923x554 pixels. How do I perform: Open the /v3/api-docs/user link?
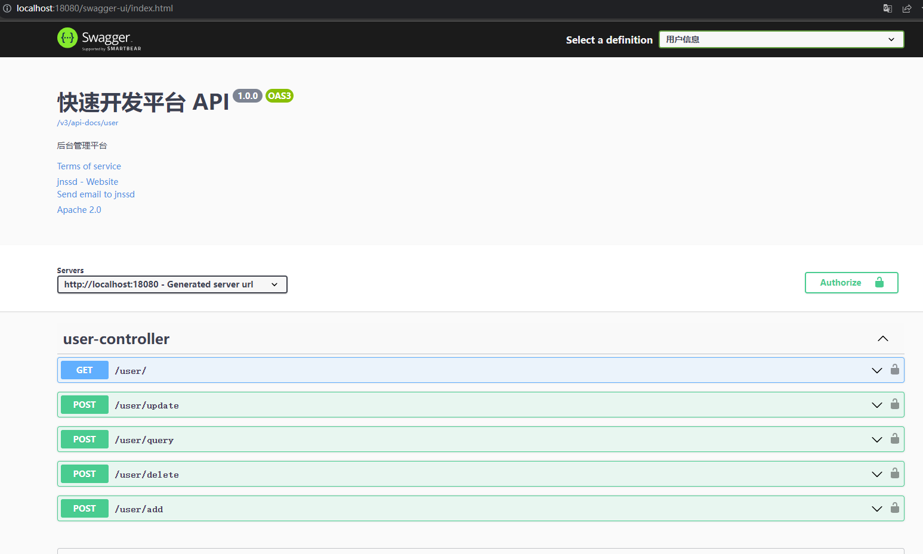coord(88,123)
